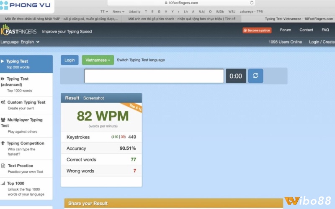The width and height of the screenshot is (335, 209).
Task: Click the 0:00 timer display
Action: (236, 76)
